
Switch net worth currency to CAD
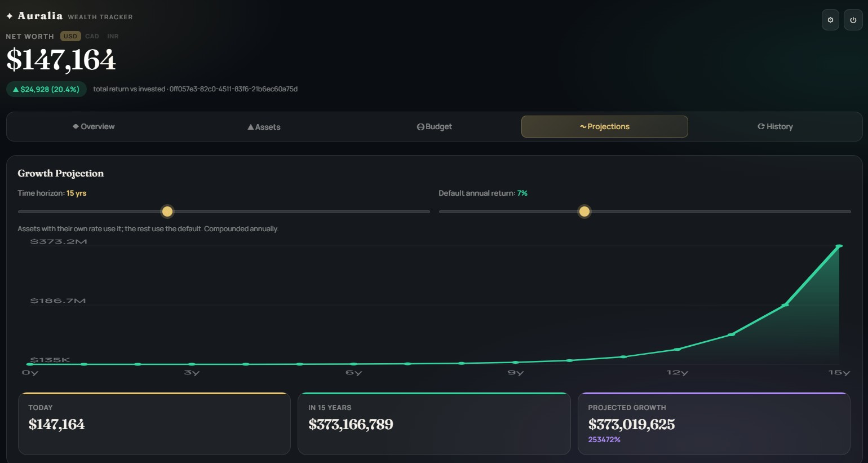click(92, 36)
